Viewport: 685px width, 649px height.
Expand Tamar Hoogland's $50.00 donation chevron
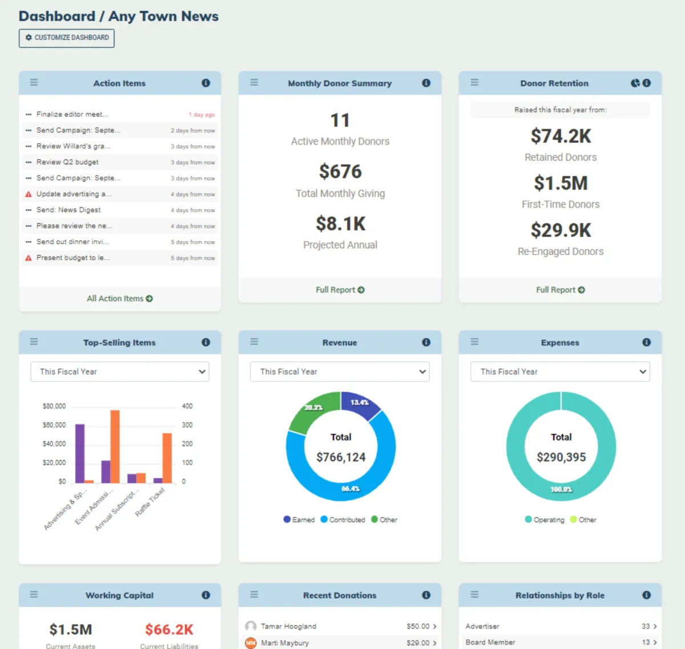coord(435,627)
